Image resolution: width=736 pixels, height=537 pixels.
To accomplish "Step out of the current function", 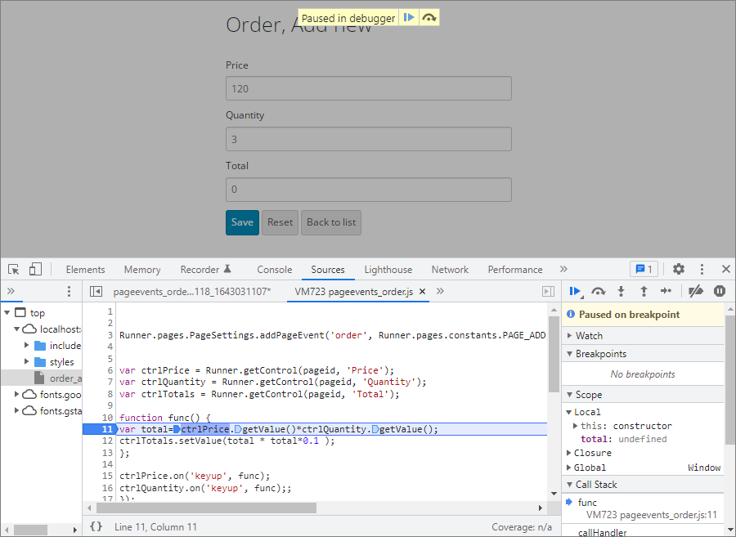I will pyautogui.click(x=644, y=291).
